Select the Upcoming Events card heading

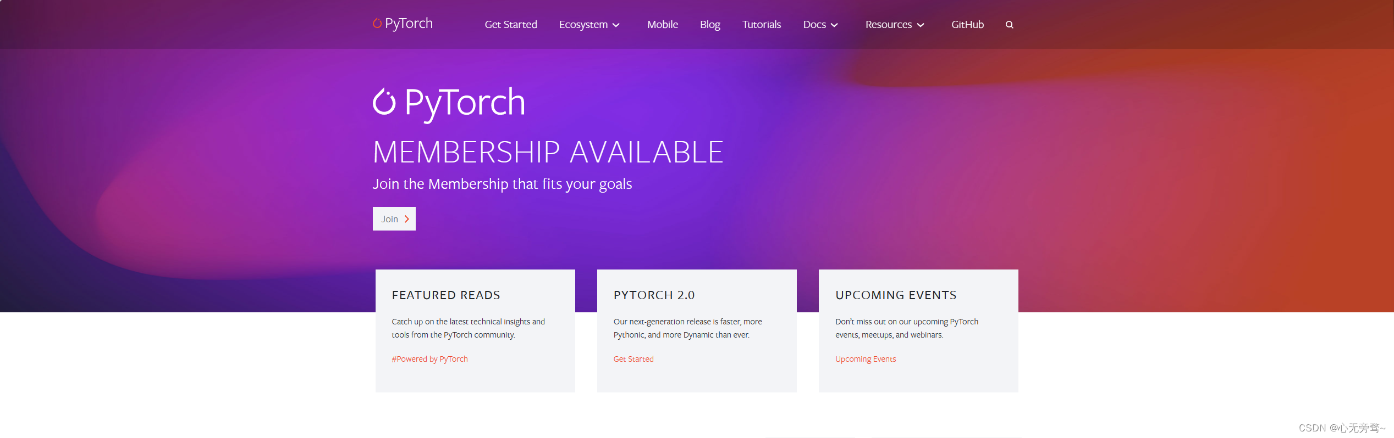tap(896, 295)
